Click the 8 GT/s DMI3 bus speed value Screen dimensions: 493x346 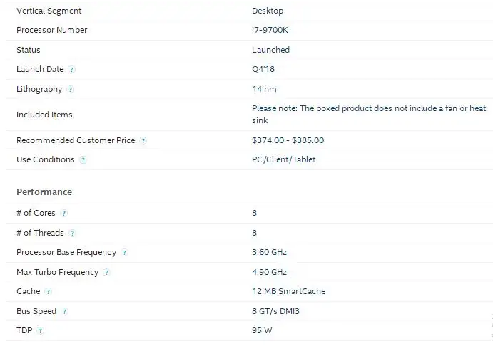(x=275, y=311)
